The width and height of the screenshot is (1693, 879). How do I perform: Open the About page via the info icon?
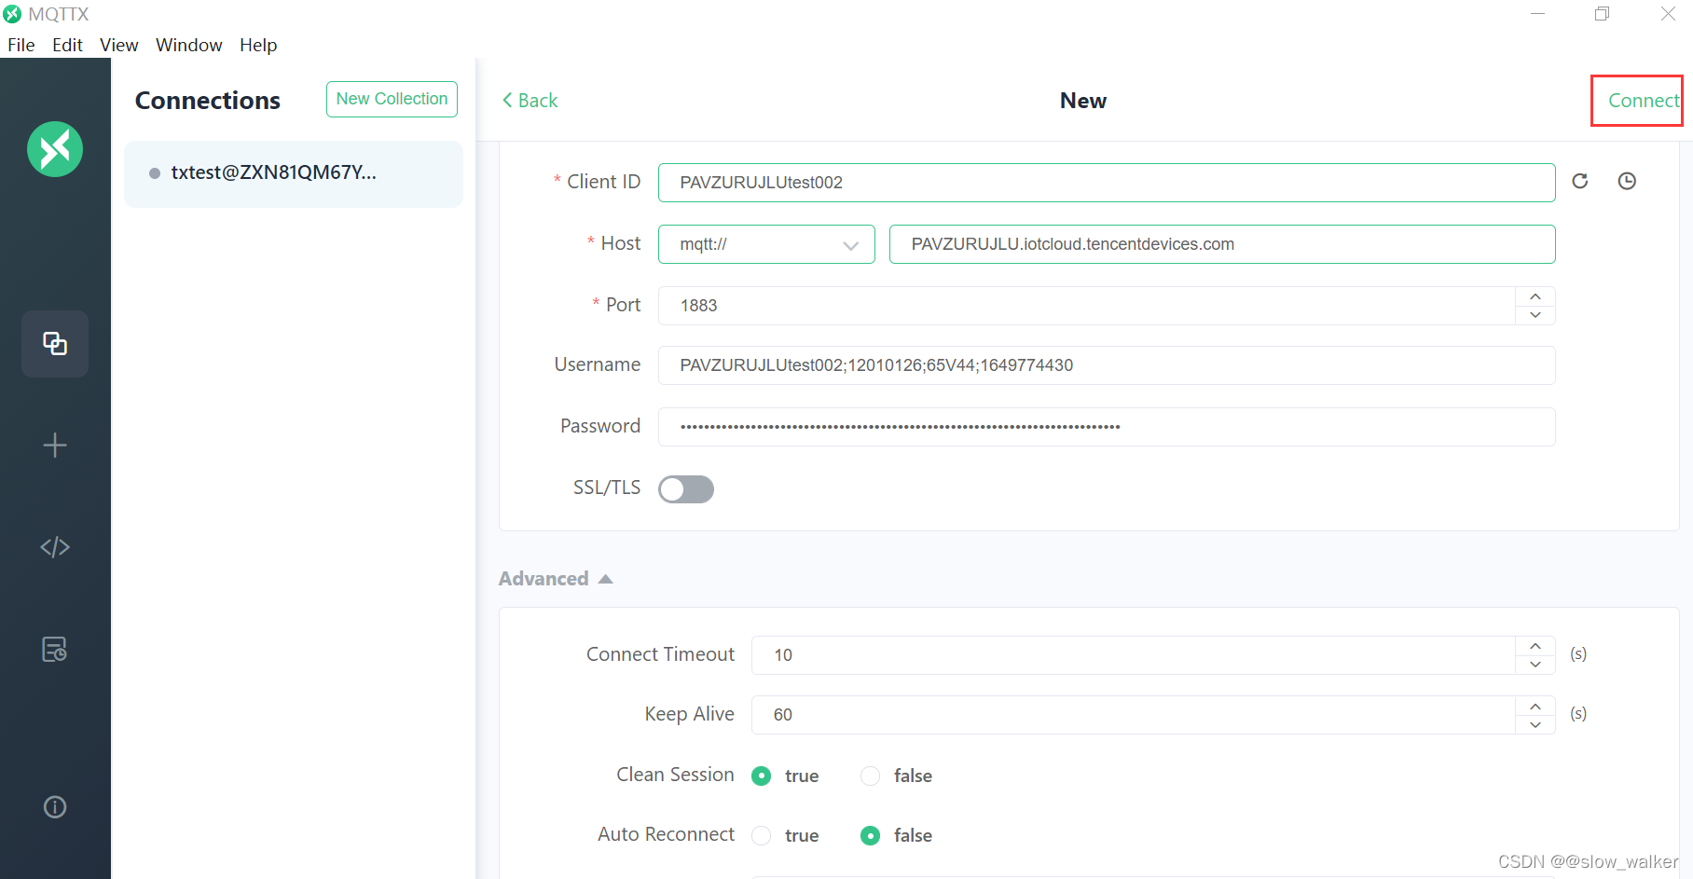55,807
